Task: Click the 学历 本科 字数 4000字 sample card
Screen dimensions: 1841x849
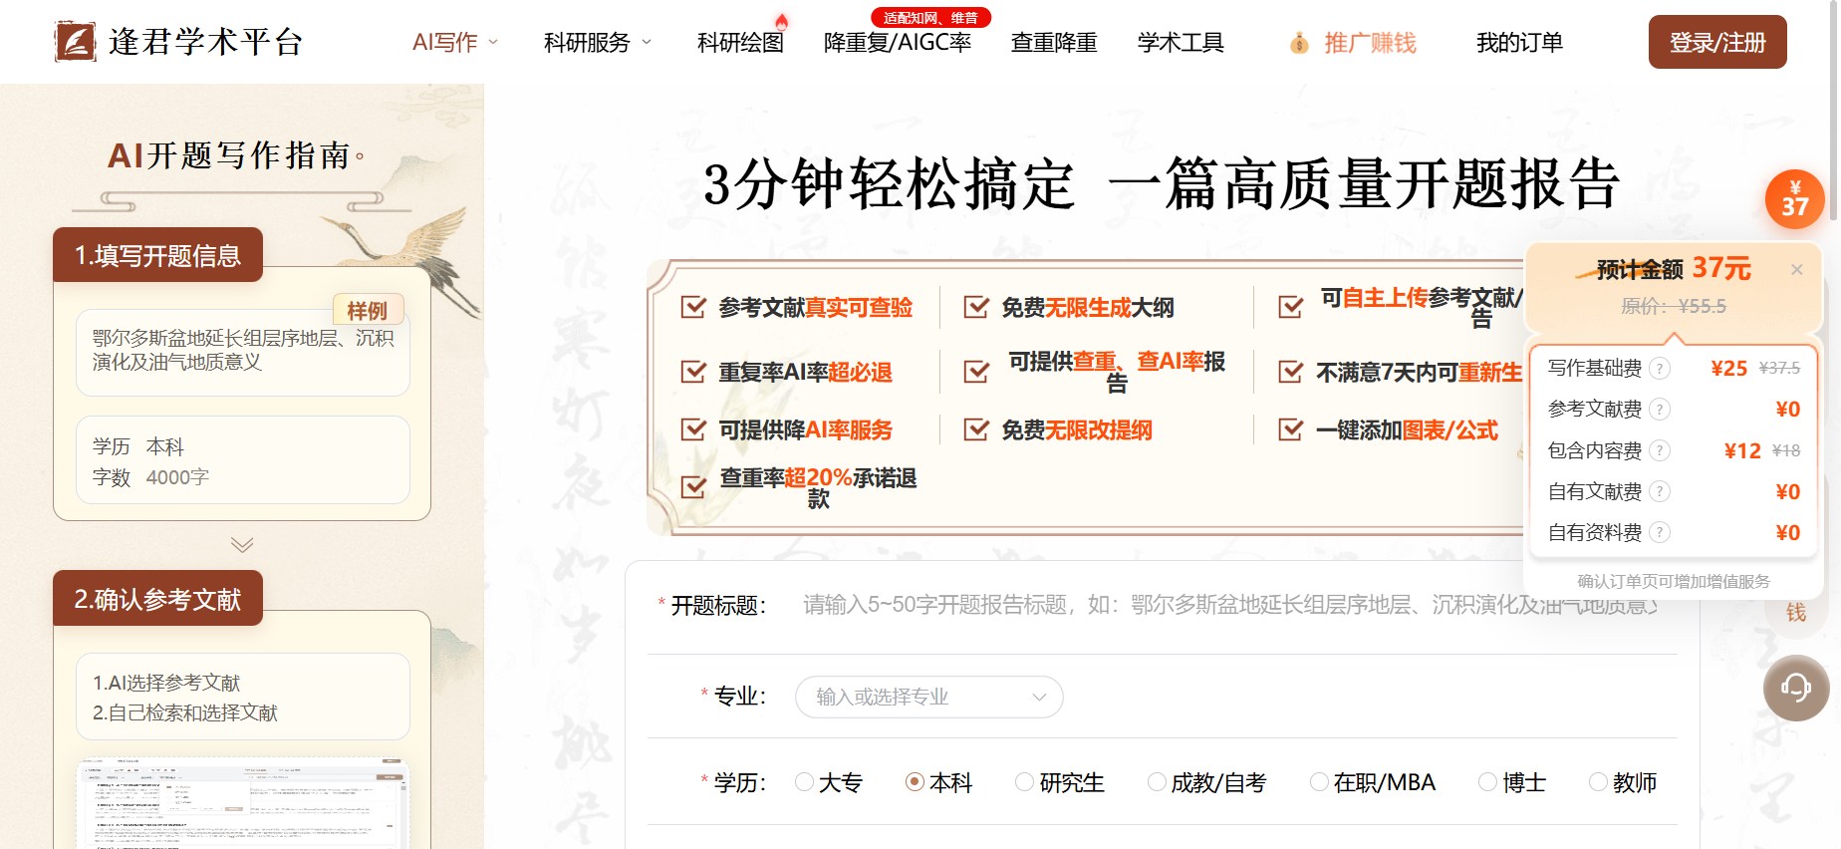Action: (243, 460)
